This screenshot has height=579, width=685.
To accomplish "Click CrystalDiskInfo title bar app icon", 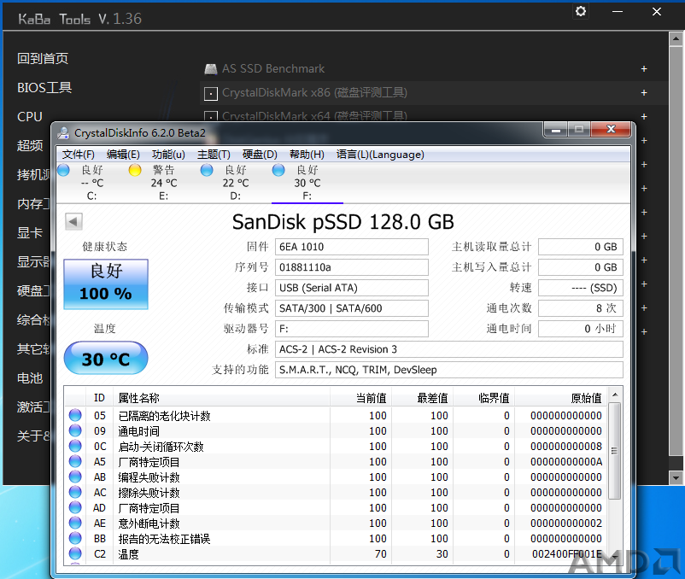I will [x=64, y=132].
